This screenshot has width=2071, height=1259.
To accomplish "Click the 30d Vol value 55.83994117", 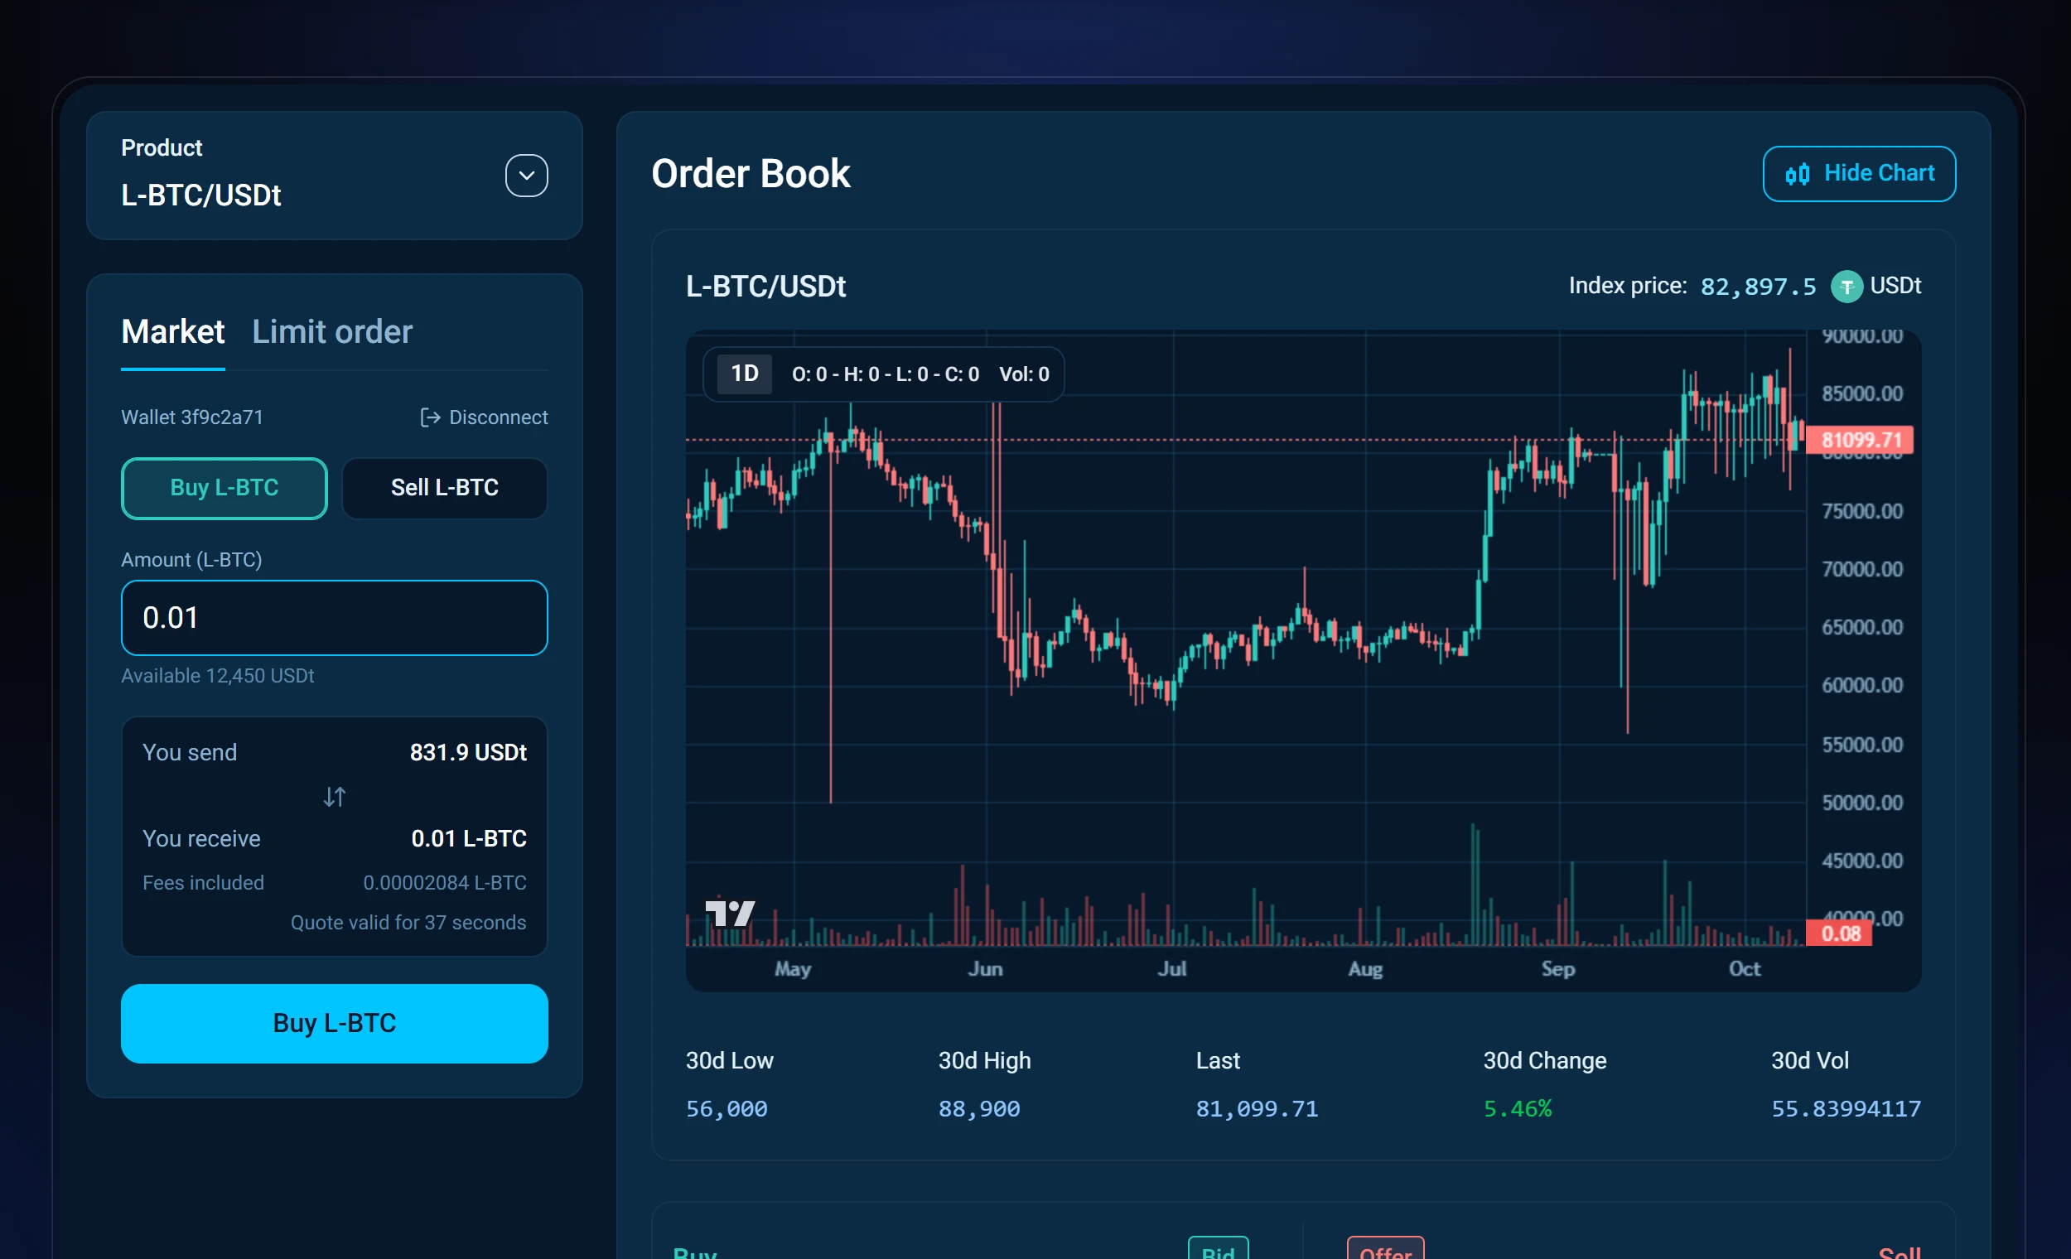I will click(1846, 1108).
